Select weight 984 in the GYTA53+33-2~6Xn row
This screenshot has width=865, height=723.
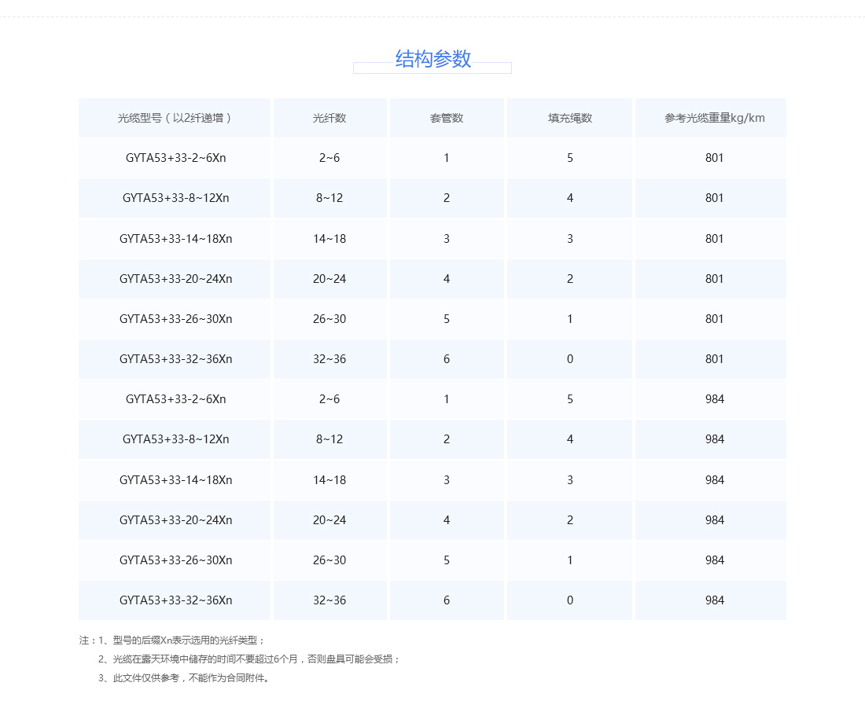click(714, 399)
